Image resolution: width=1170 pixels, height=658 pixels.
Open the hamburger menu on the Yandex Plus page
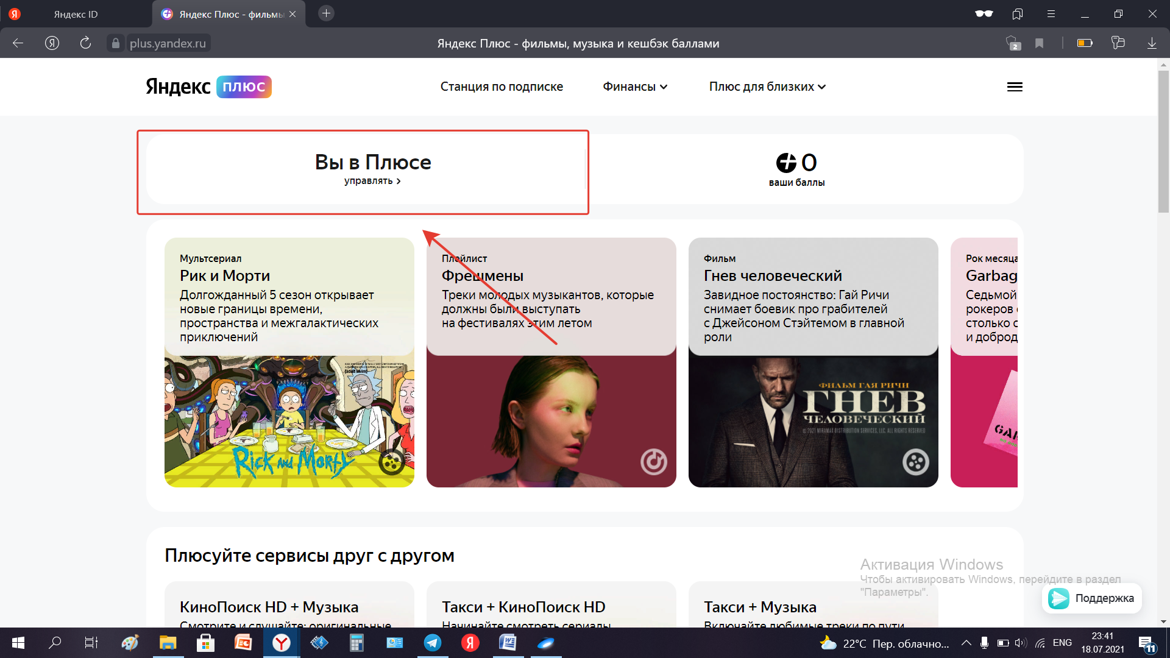[1015, 87]
